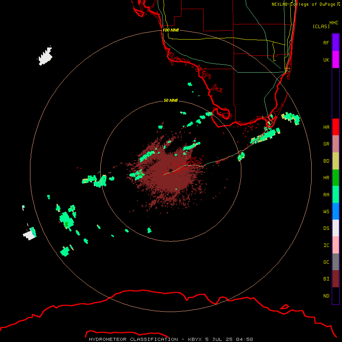
Task: Click the WS legend label
Action: [326, 211]
